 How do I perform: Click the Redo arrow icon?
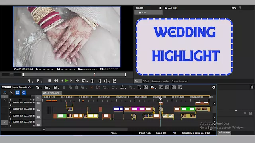(113, 87)
